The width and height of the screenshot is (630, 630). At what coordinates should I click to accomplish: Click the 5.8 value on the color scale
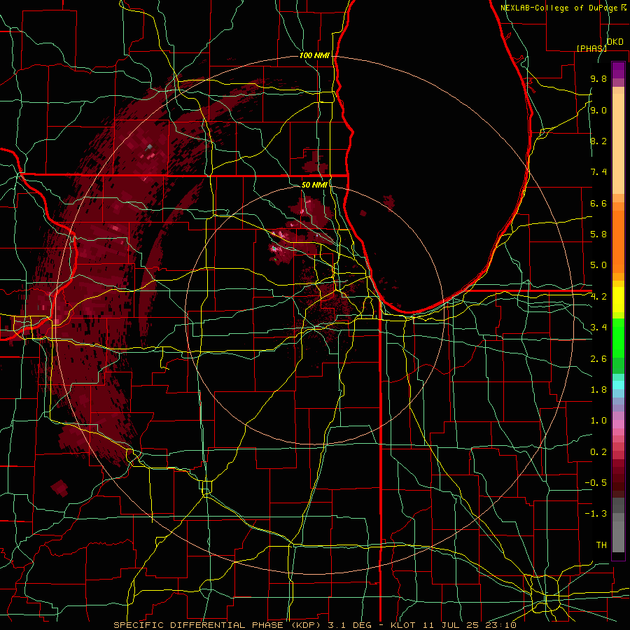[598, 234]
